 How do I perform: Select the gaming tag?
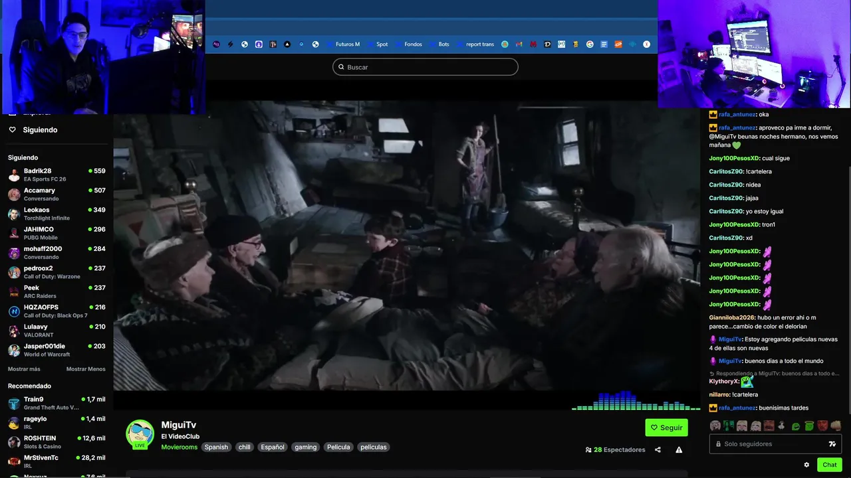306,447
